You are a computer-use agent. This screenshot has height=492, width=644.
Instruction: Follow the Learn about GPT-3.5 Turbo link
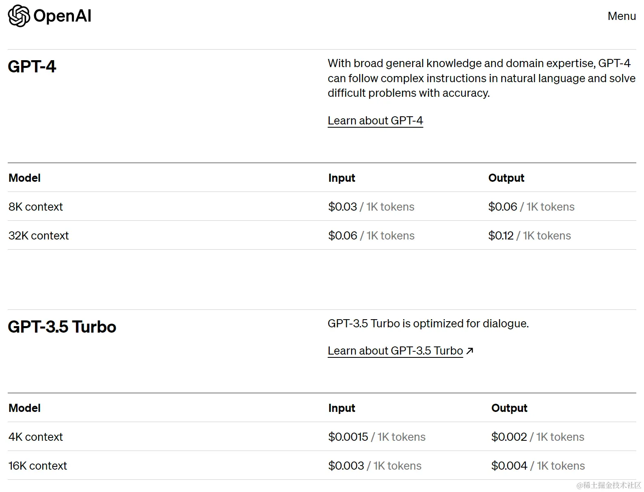395,351
